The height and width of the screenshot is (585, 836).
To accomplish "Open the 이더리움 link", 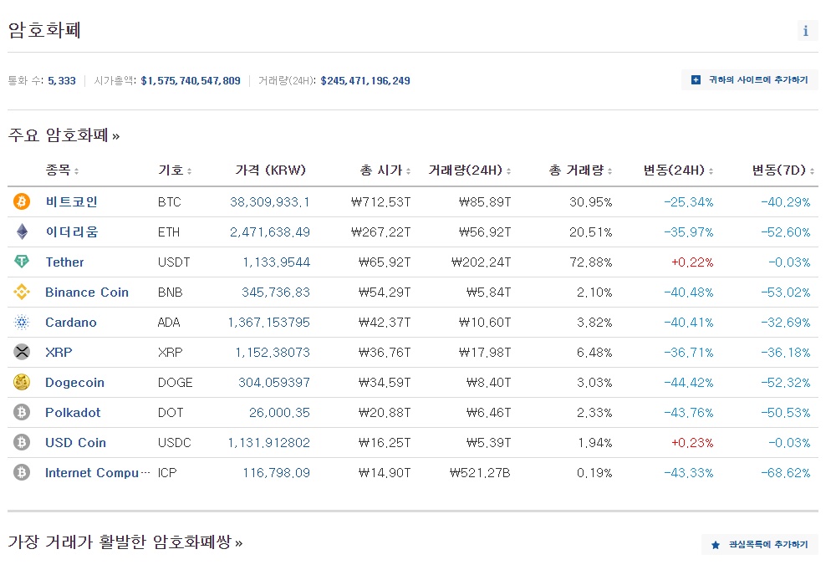I will tap(72, 231).
